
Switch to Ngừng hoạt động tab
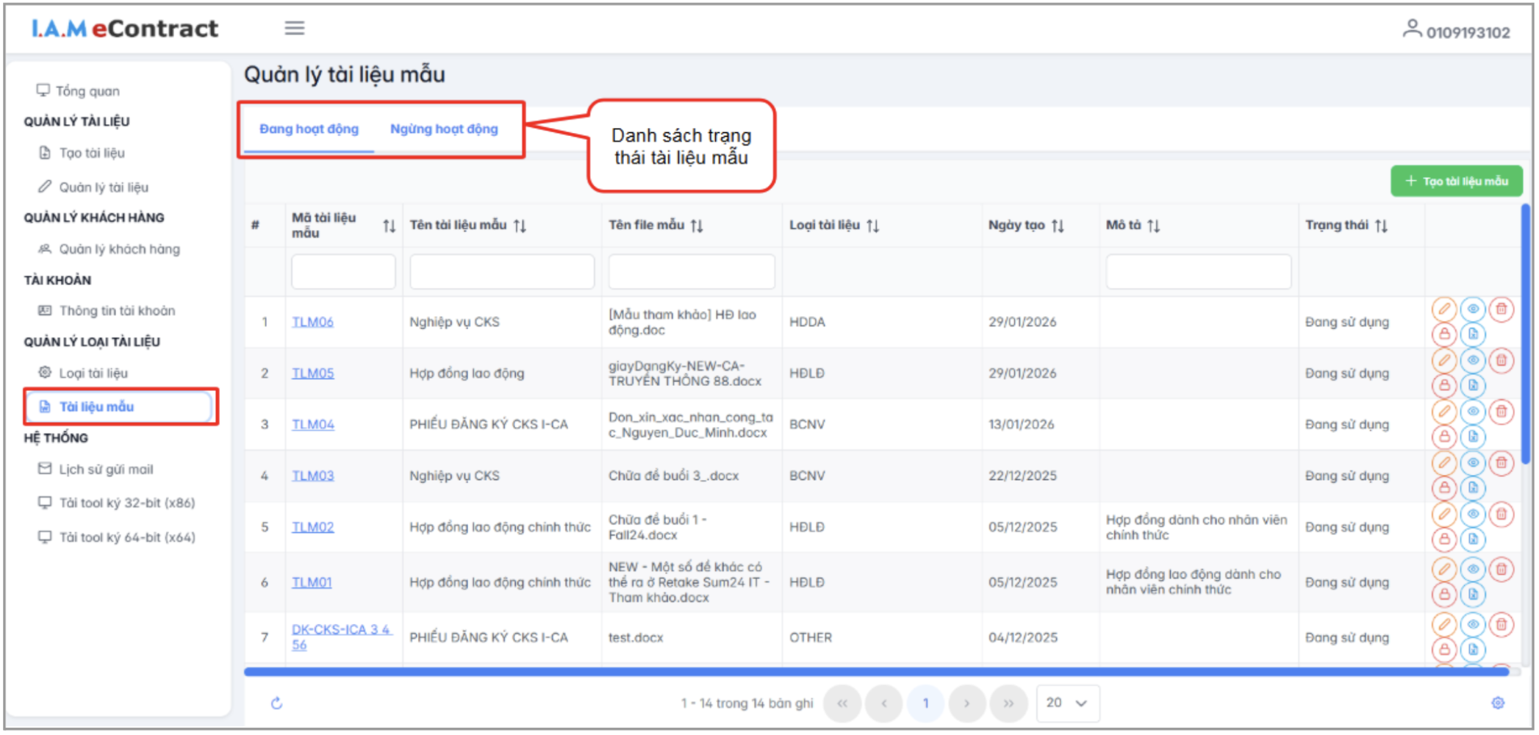(x=444, y=129)
